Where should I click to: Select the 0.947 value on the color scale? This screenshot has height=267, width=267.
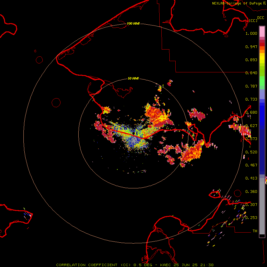pos(251,47)
